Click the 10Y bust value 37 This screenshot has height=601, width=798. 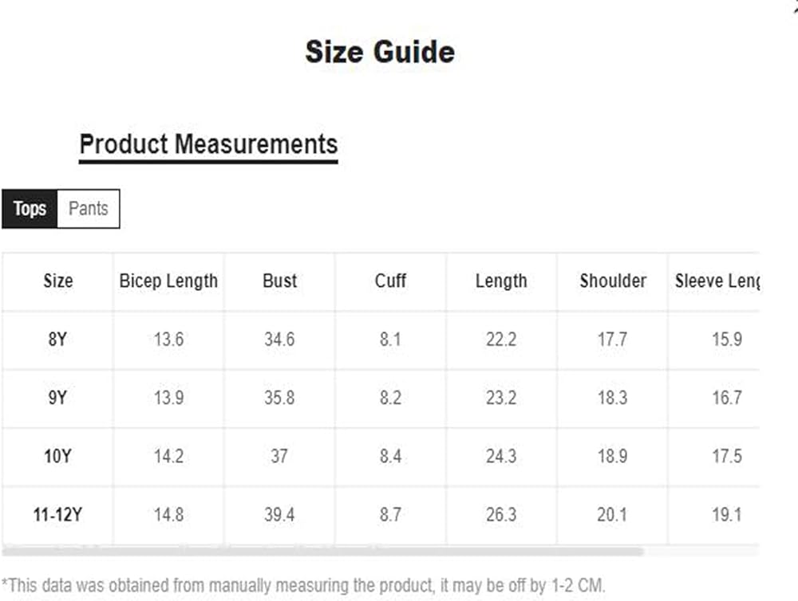point(279,457)
